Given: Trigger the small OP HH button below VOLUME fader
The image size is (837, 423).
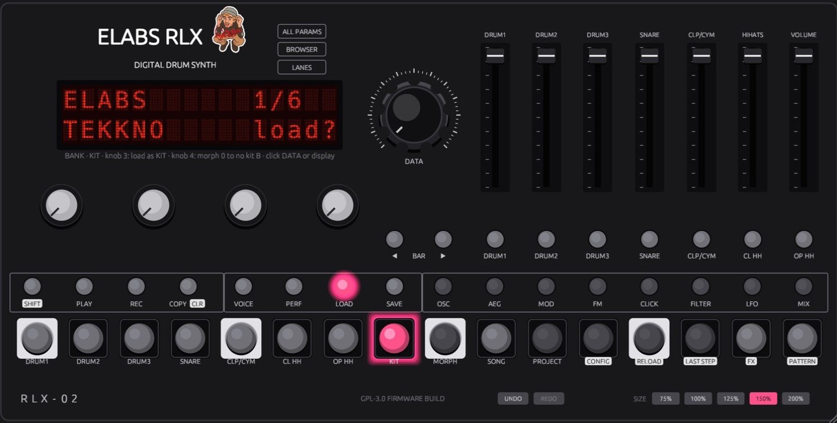Looking at the screenshot, I should coord(804,239).
